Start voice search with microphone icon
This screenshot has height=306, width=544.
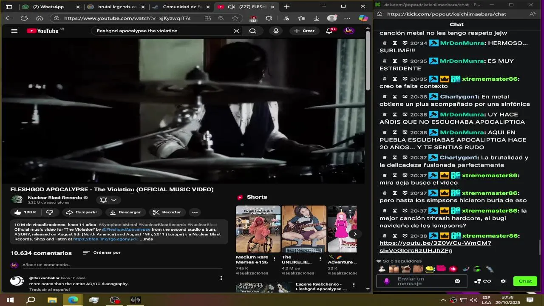(x=276, y=31)
